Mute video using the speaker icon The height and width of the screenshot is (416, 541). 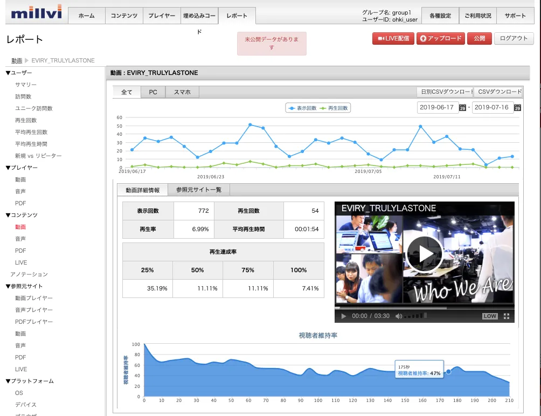click(x=399, y=316)
